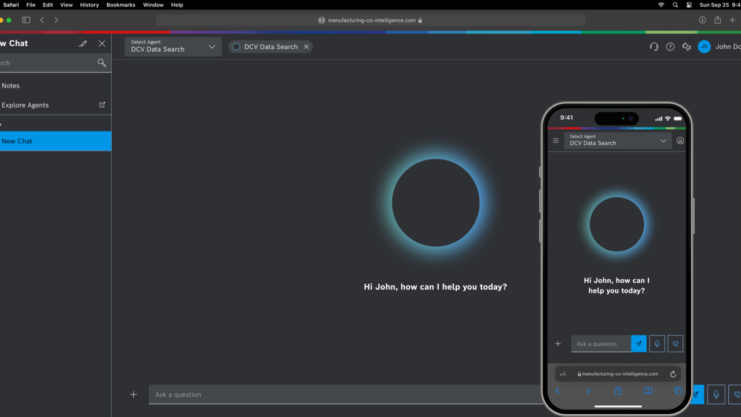This screenshot has width=741, height=417.
Task: Click the magnifier icon in sidebar search
Action: coord(102,63)
